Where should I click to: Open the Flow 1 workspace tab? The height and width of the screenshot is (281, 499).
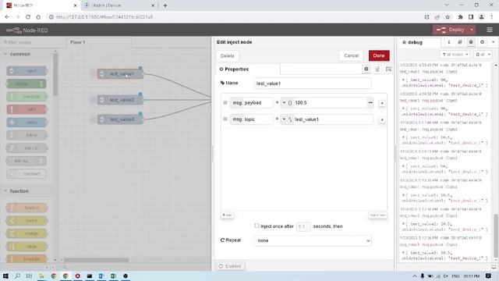point(99,42)
